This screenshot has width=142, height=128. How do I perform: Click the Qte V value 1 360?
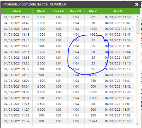pos(93,92)
